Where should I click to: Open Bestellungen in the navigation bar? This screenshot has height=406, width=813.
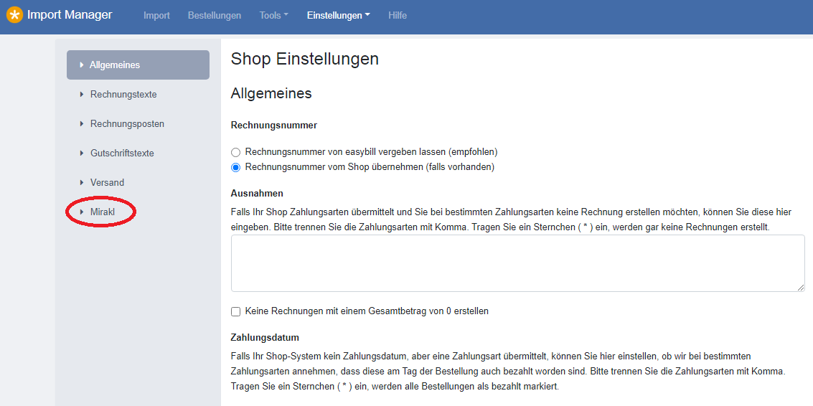[214, 16]
